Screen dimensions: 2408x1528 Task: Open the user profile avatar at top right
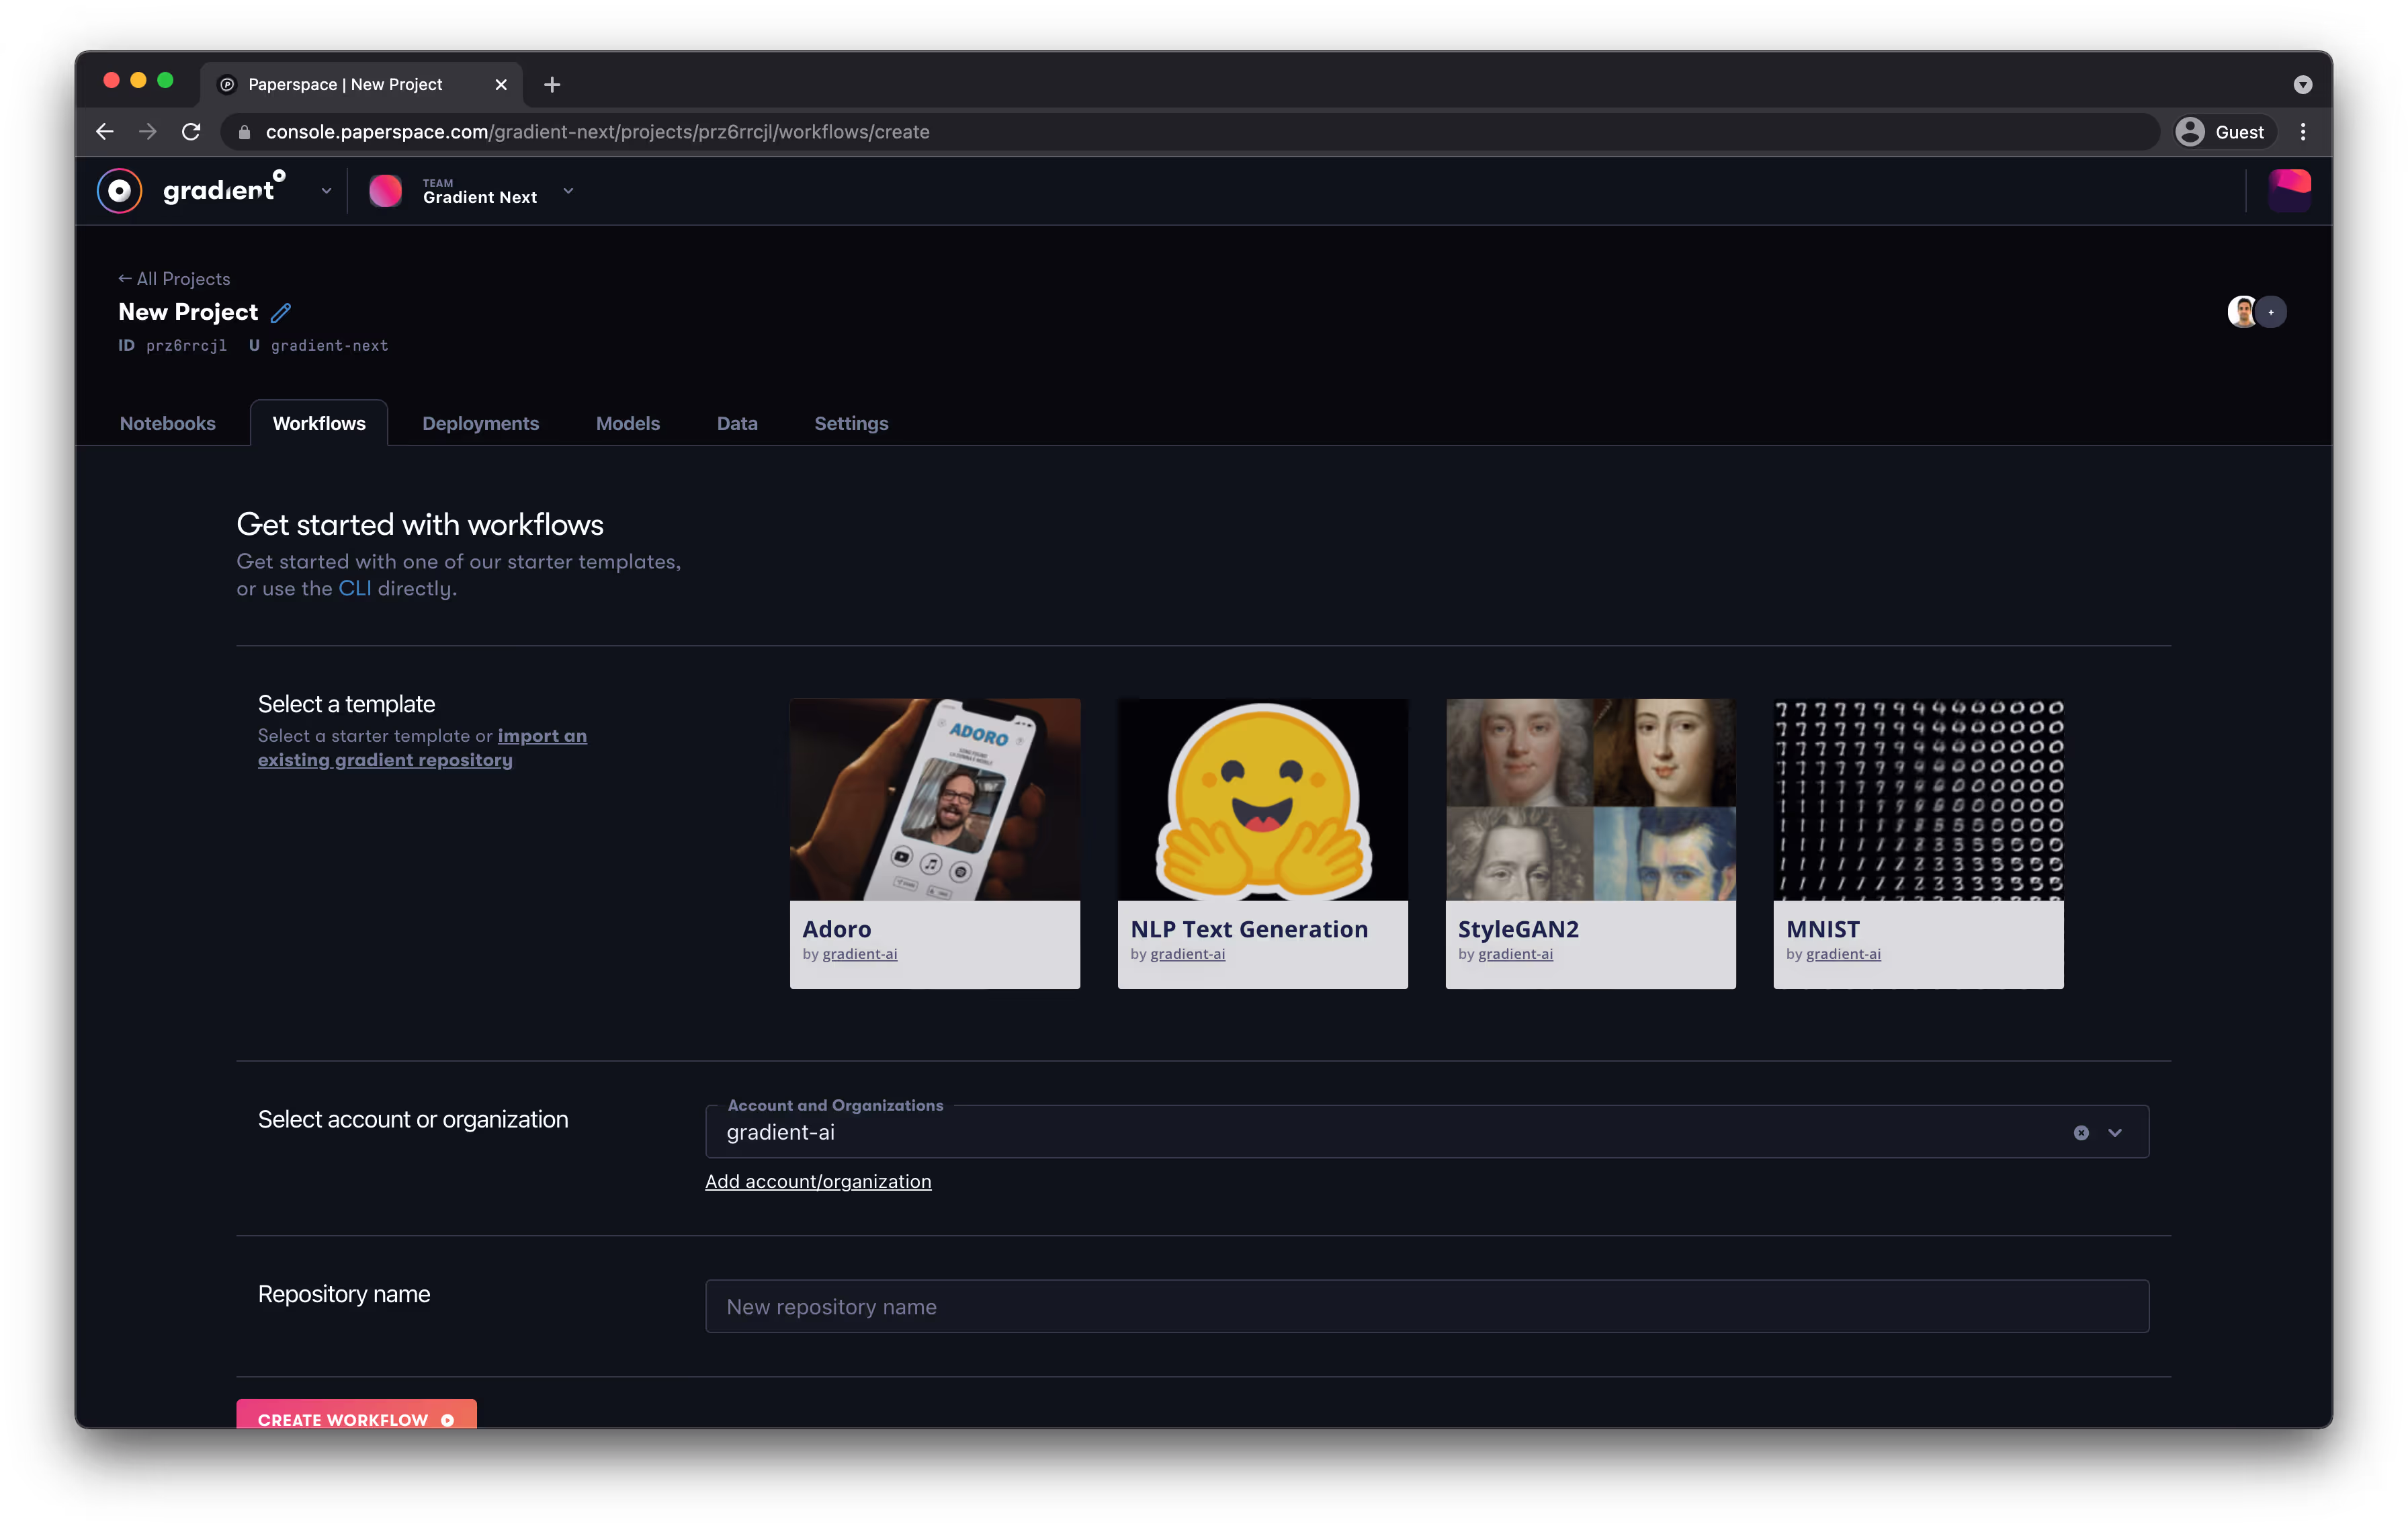click(2289, 191)
